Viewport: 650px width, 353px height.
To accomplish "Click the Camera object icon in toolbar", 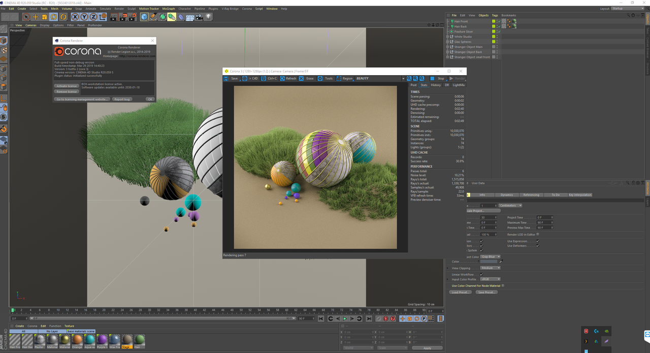I will pos(199,17).
